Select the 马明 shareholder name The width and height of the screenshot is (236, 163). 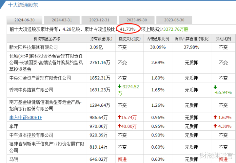(x=14, y=159)
